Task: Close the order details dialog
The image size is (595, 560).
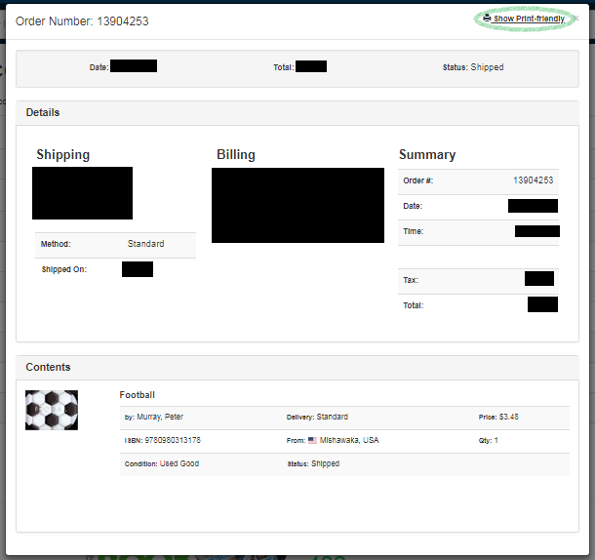Action: tap(576, 19)
